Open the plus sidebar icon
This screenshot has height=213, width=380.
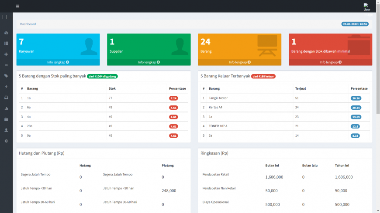click(x=6, y=54)
